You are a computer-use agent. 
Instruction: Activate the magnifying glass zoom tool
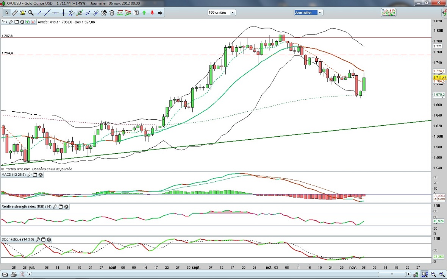[x=31, y=13]
